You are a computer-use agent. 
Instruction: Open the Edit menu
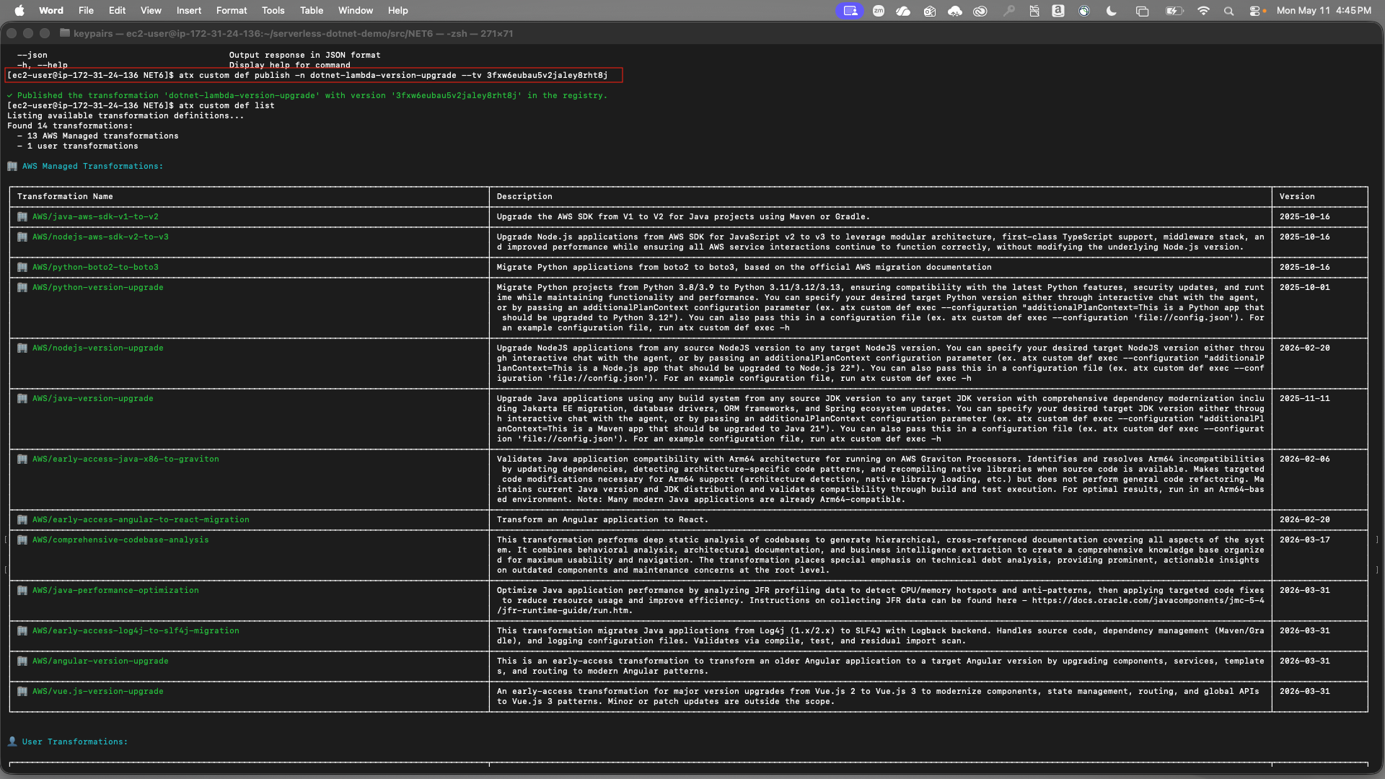coord(117,10)
